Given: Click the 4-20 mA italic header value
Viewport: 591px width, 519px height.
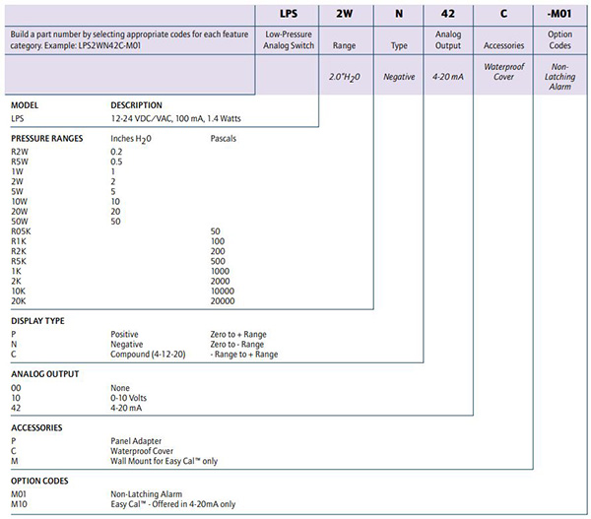Looking at the screenshot, I should coord(449,76).
